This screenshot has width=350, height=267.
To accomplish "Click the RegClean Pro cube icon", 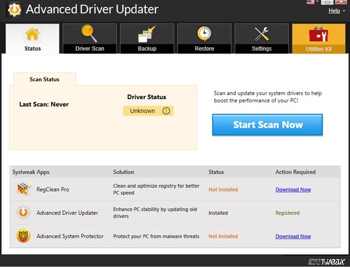I will coord(24,189).
